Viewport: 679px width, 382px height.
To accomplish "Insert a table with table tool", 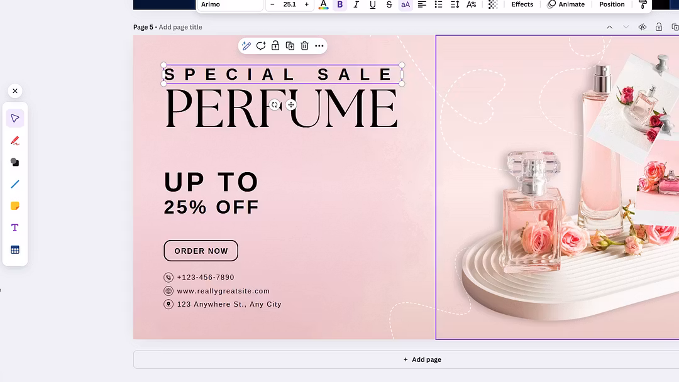I will pos(15,249).
